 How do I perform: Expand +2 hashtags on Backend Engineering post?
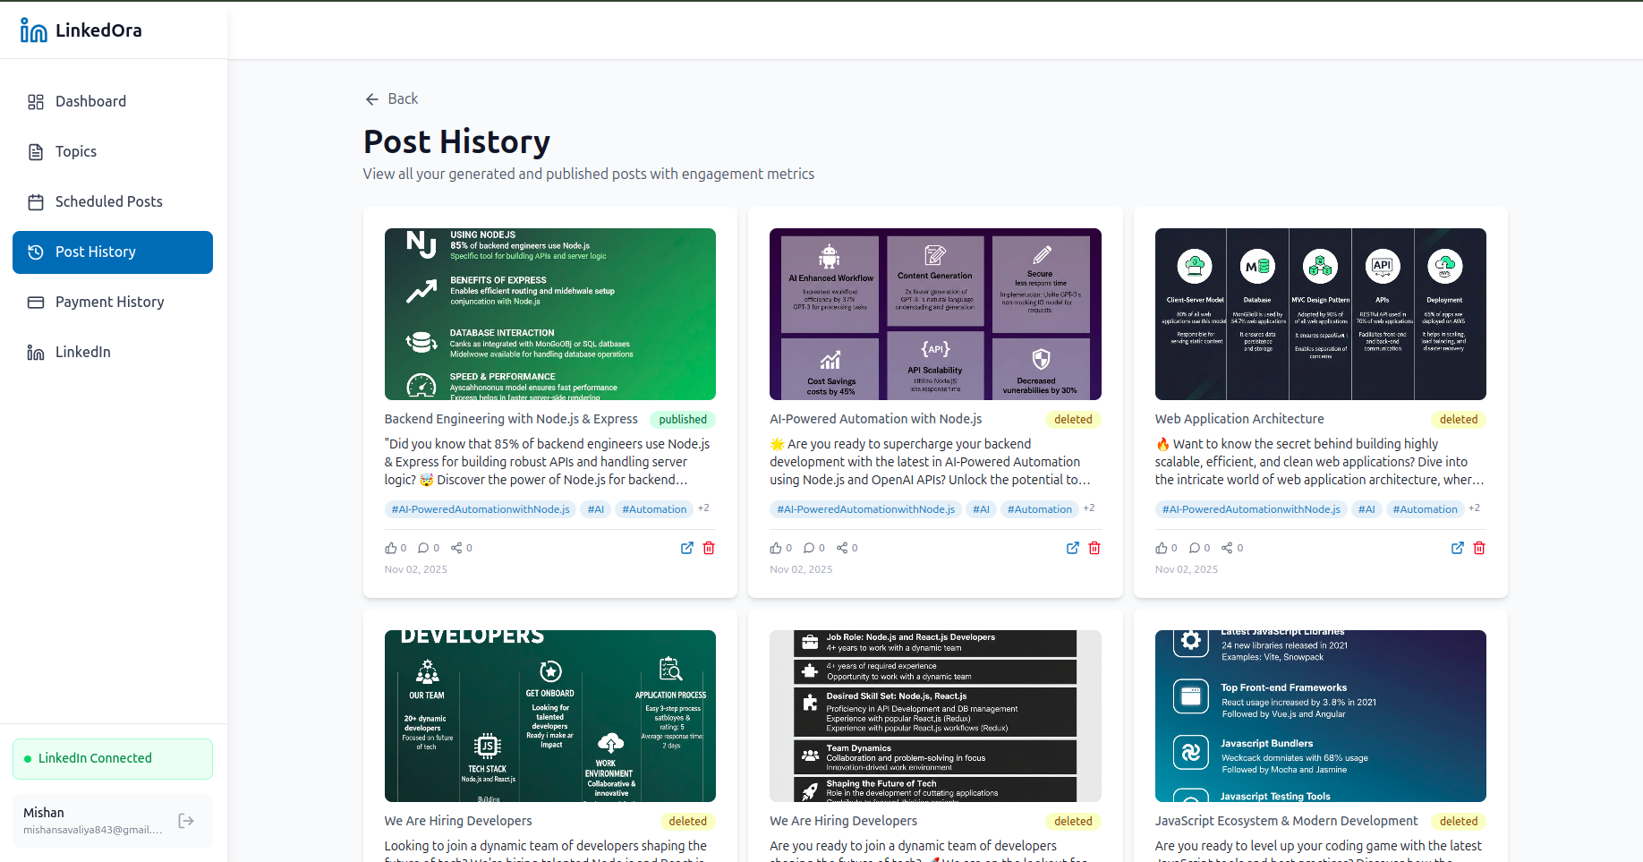pos(704,508)
